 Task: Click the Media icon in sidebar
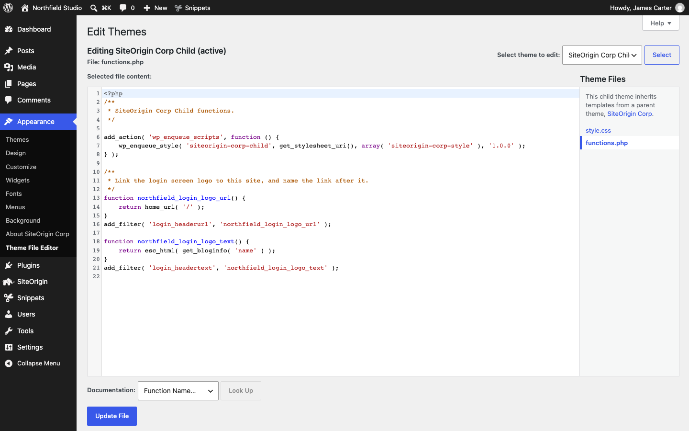point(9,67)
